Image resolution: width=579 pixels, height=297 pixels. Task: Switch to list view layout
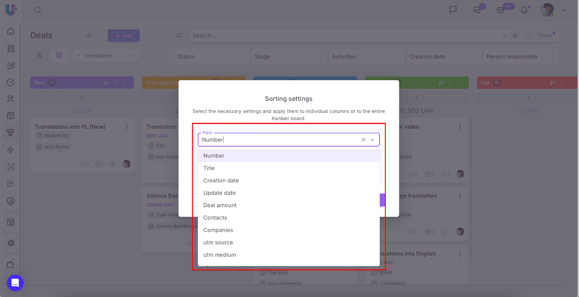pos(40,56)
